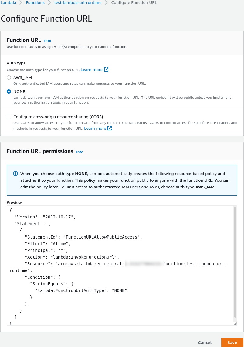Click inside the policy Preview text area
244x347 pixels.
click(x=120, y=266)
